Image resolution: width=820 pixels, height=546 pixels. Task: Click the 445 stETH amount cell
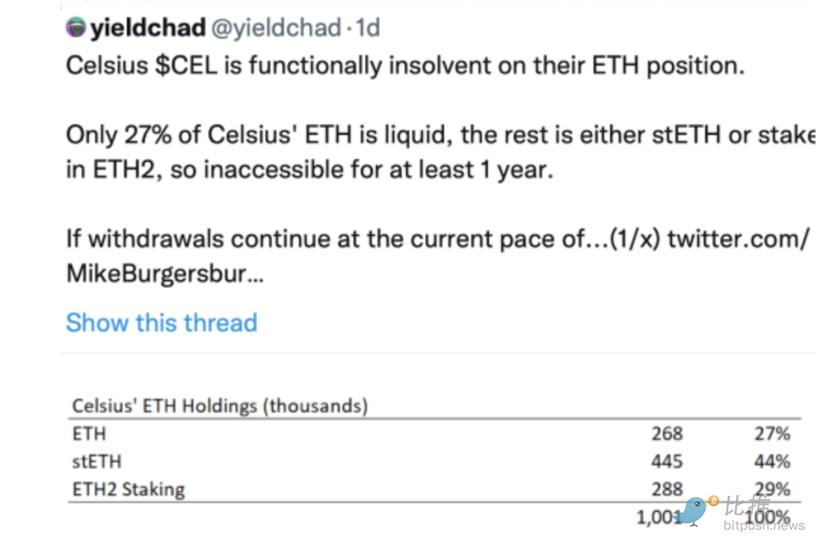click(667, 462)
